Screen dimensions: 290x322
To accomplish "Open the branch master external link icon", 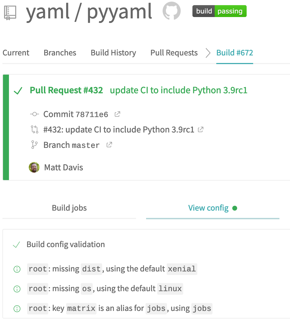I will (109, 145).
